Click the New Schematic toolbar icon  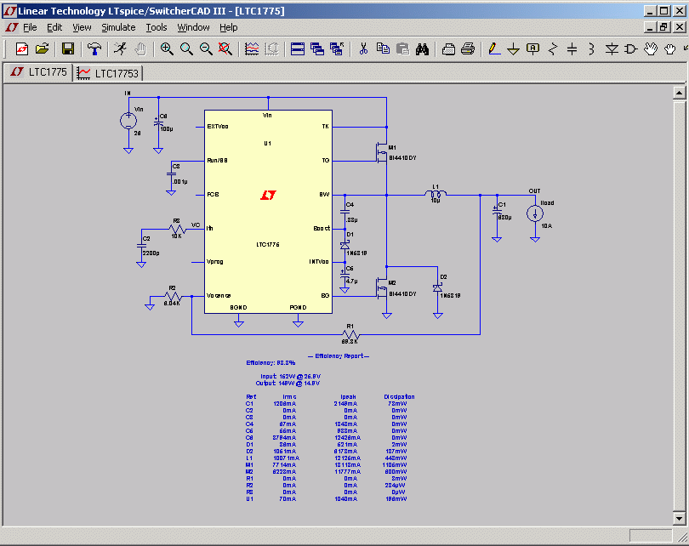pos(22,48)
